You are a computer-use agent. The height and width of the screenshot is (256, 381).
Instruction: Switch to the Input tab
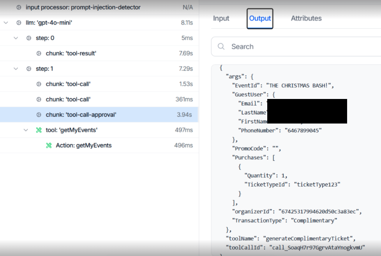(221, 18)
